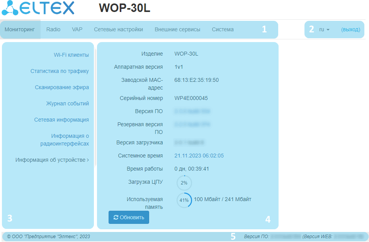
Task: Open Статистика по трафику page
Action: click(60, 71)
